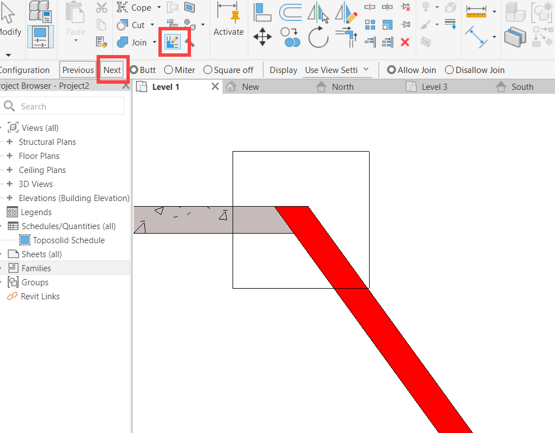Click the Activate button

point(229,20)
